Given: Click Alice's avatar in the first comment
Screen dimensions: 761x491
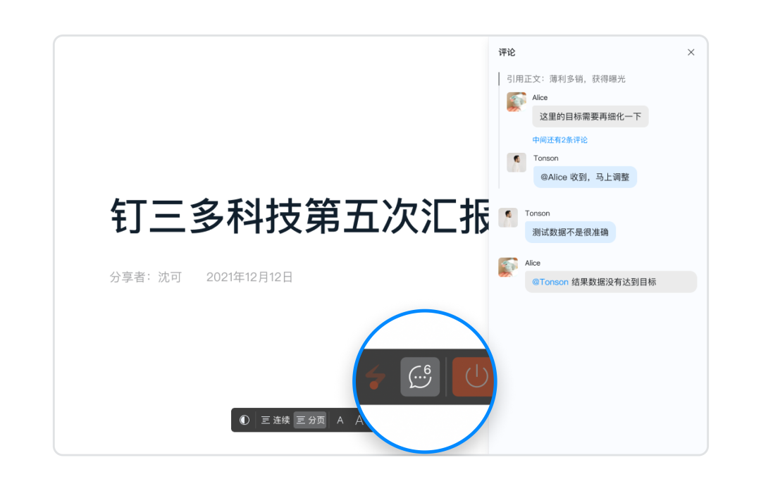Looking at the screenshot, I should pyautogui.click(x=516, y=102).
